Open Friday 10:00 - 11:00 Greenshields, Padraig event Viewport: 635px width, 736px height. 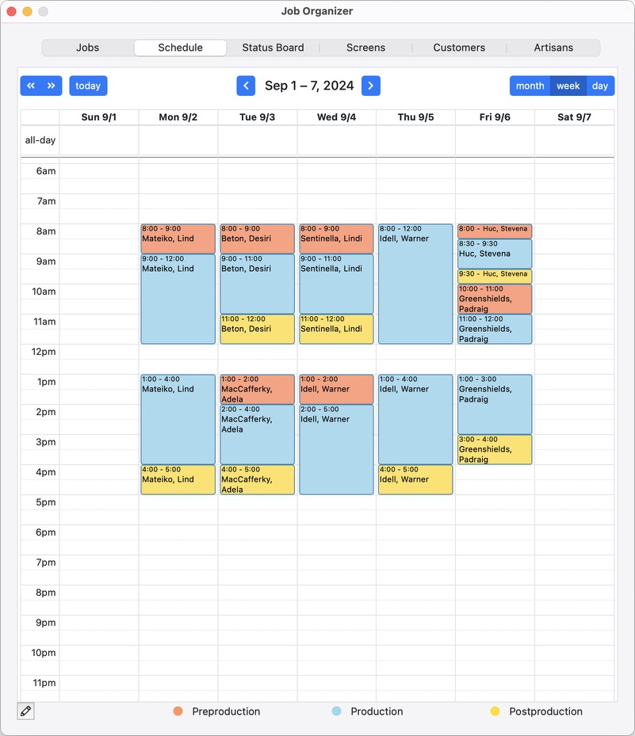click(x=495, y=299)
